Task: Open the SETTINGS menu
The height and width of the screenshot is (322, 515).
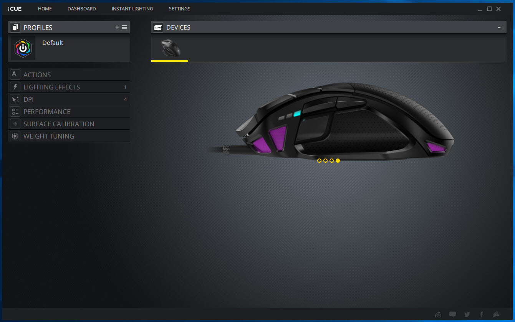Action: (x=180, y=8)
